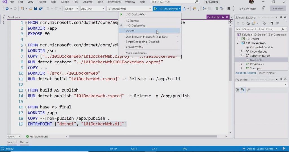Collapse code region at line 1
The image size is (289, 152).
[26, 22]
